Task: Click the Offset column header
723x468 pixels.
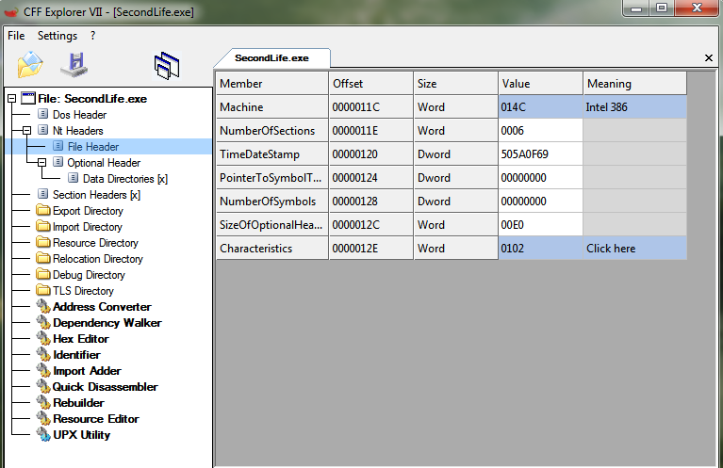Action: click(371, 84)
